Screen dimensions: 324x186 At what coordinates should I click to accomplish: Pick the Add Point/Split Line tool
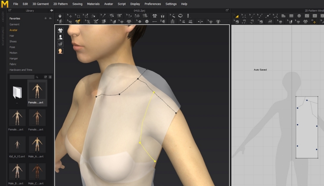pyautogui.click(x=268, y=16)
